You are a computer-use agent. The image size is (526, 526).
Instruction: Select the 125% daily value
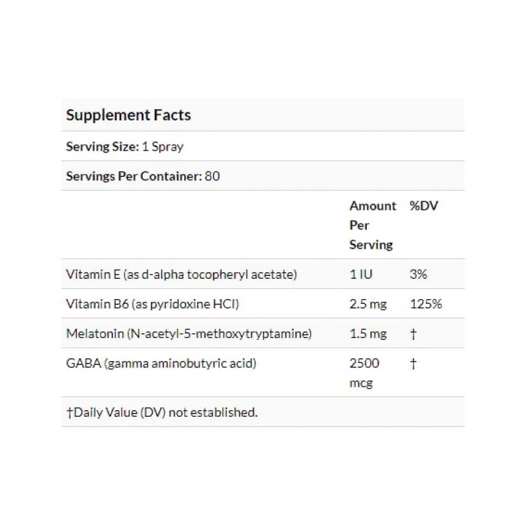click(424, 304)
